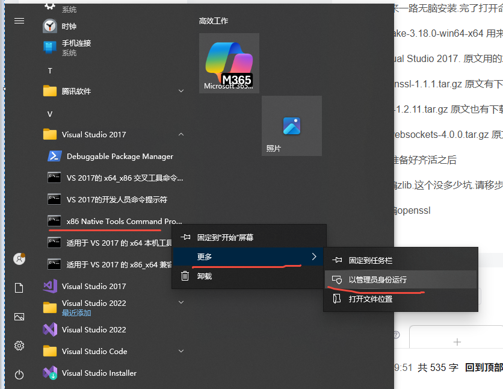Expand the Visual Studio Code folder chevron
503x389 pixels.
click(x=181, y=351)
